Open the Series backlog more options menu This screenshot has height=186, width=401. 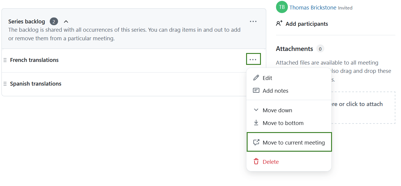coord(253,21)
